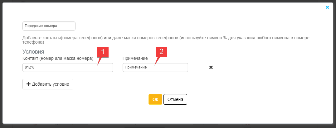Remove the 812% condition row
This screenshot has height=128, width=336.
(x=211, y=67)
